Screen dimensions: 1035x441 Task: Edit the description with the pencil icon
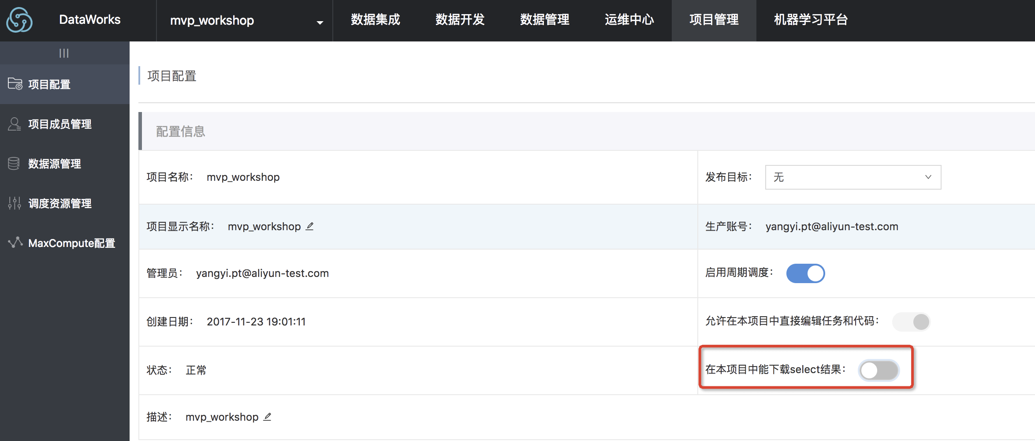point(268,417)
